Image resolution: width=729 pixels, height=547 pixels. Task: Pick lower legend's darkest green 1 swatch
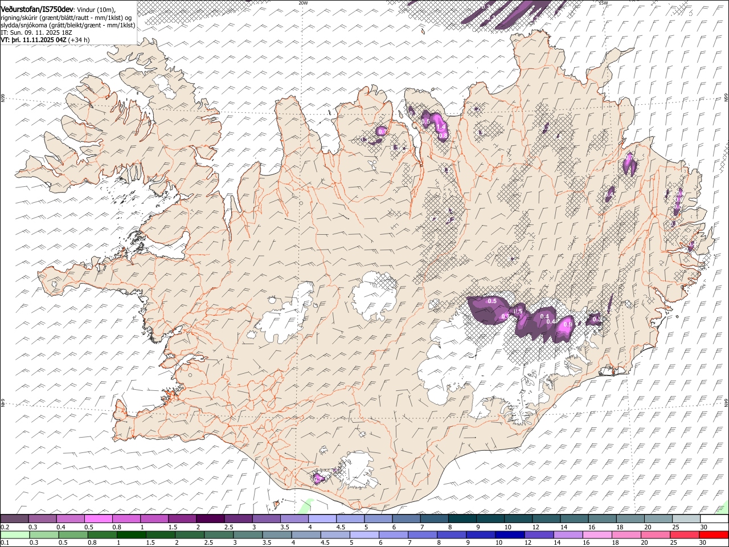(x=130, y=534)
